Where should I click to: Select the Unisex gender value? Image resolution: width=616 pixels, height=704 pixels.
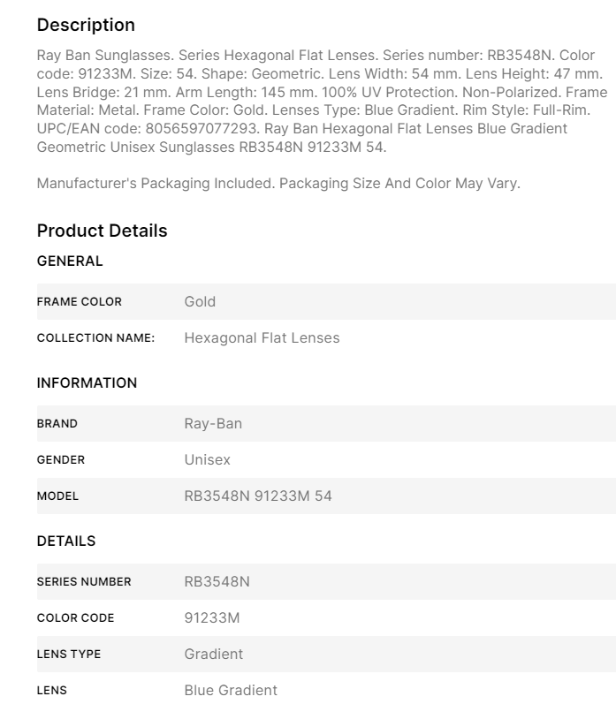(x=208, y=460)
